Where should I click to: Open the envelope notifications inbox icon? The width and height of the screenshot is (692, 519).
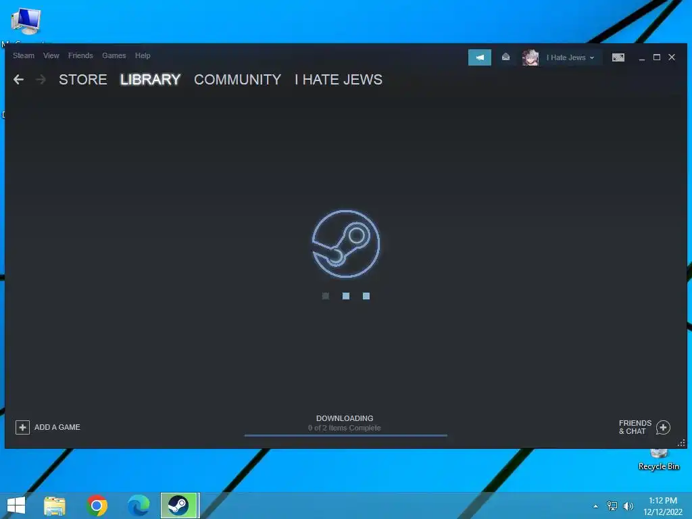point(505,57)
